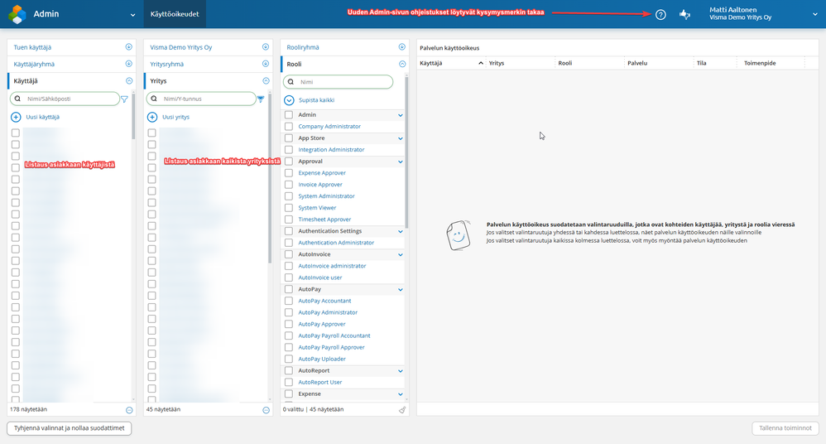This screenshot has width=826, height=444.
Task: Tick the Admin role group checkbox
Action: tap(289, 114)
